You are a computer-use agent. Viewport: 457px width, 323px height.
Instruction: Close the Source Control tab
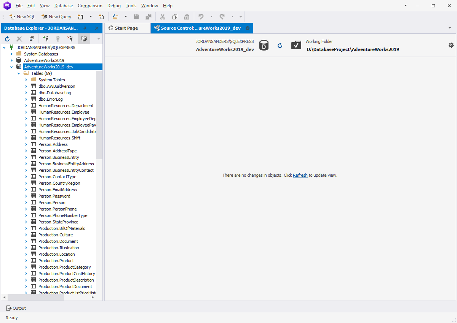[x=248, y=28]
